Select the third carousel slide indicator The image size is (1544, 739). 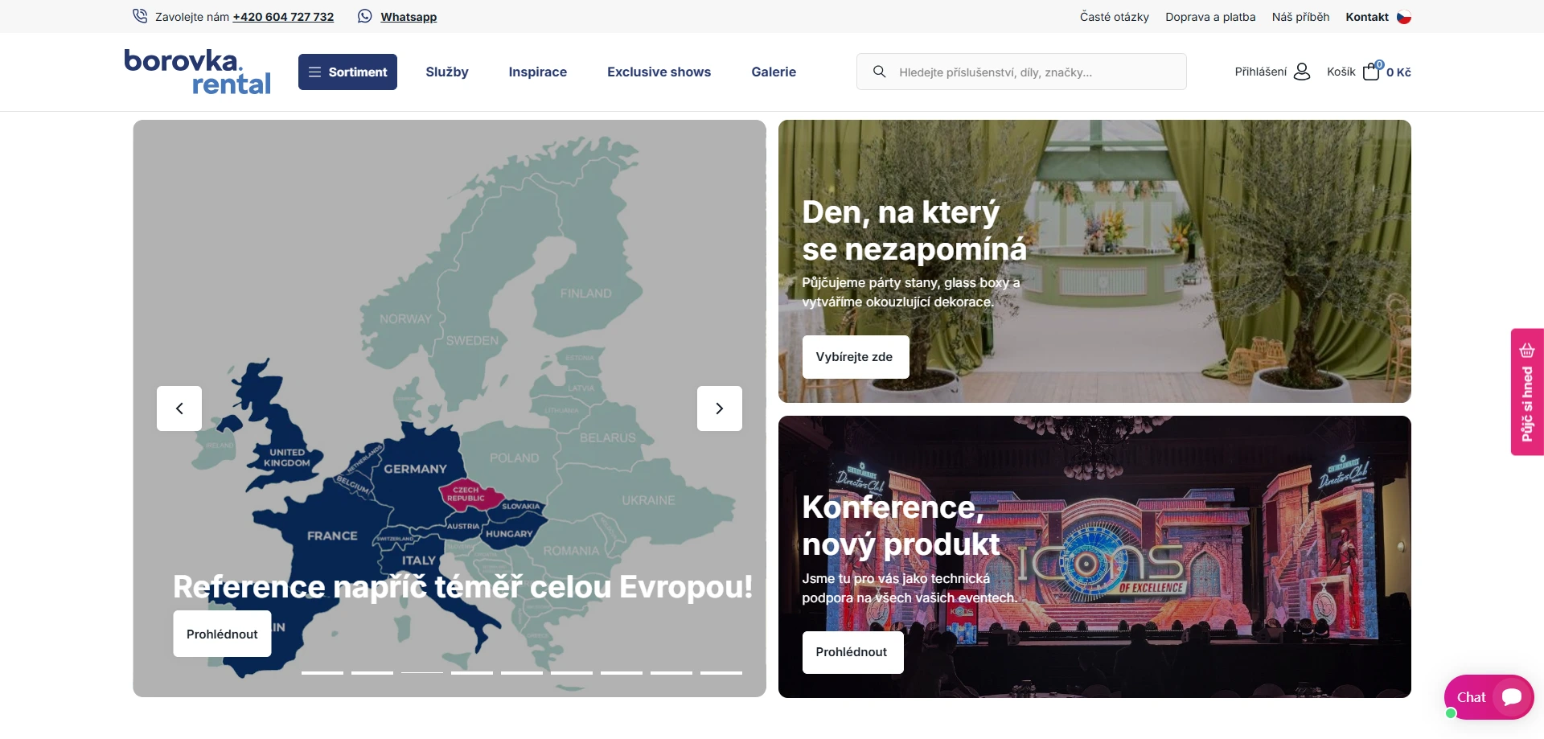coord(422,672)
